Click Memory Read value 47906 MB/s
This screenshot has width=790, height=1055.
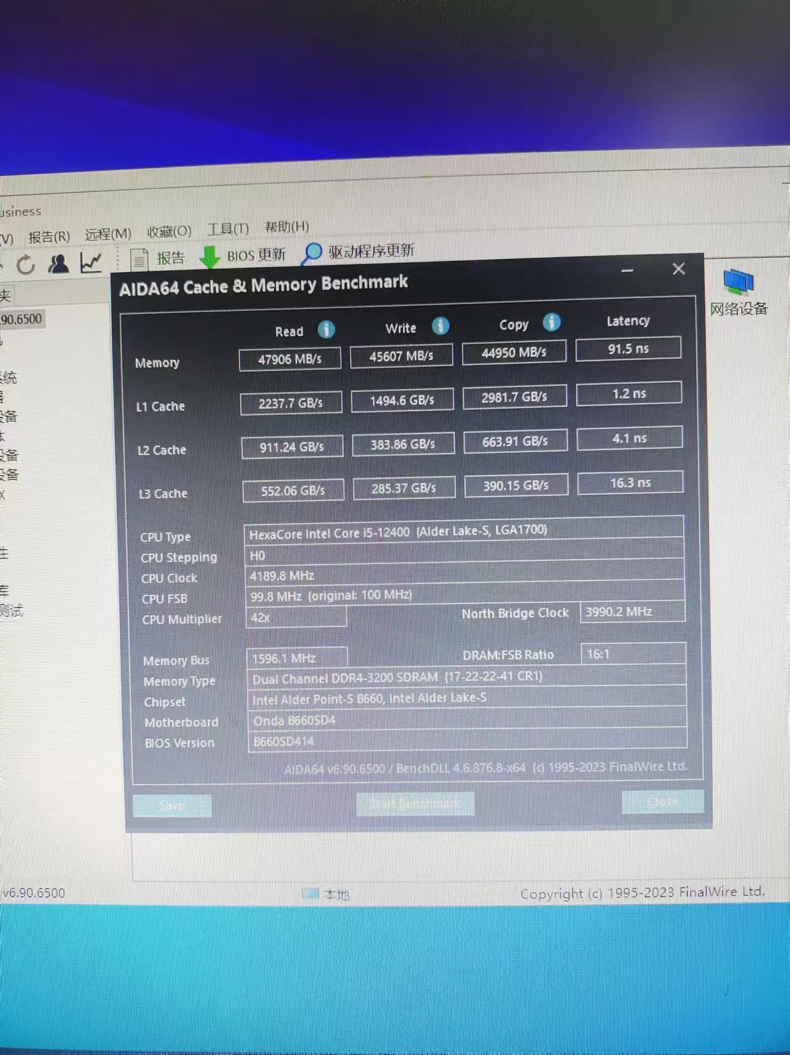[x=290, y=359]
